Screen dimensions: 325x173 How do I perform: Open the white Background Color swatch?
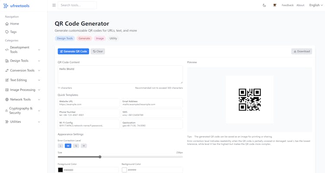click(124, 170)
